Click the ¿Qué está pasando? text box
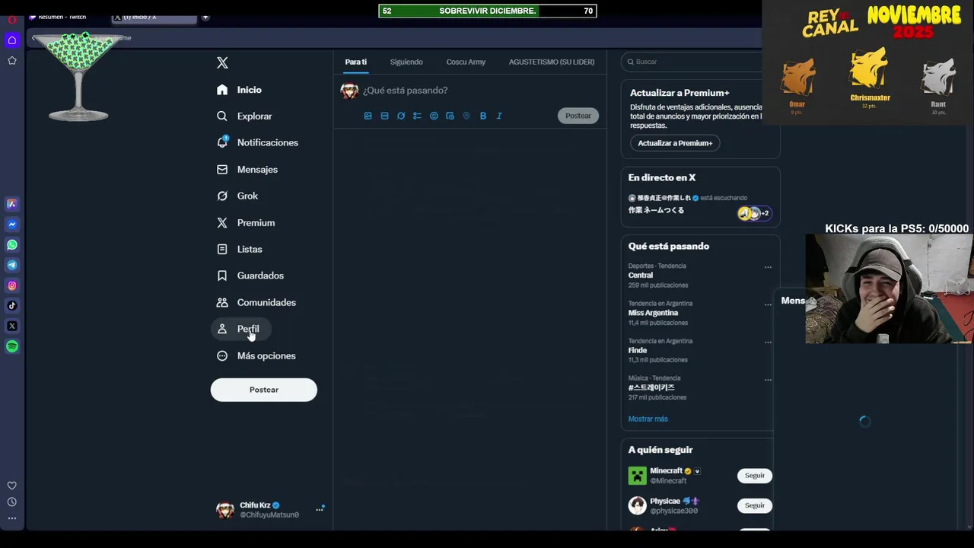 pyautogui.click(x=405, y=91)
